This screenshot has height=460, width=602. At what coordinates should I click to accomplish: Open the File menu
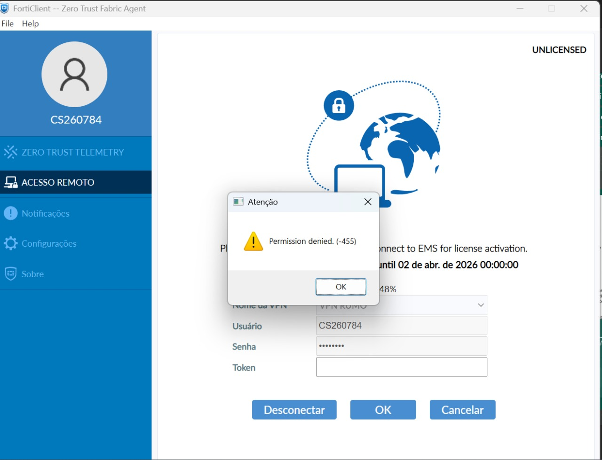(x=8, y=23)
